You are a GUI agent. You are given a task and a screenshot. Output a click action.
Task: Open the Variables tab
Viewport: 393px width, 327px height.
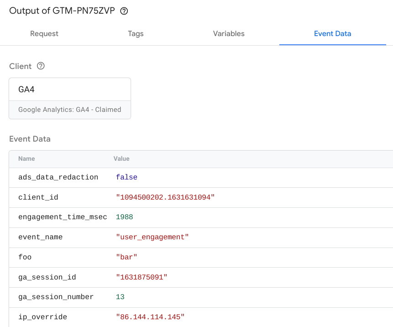click(228, 33)
